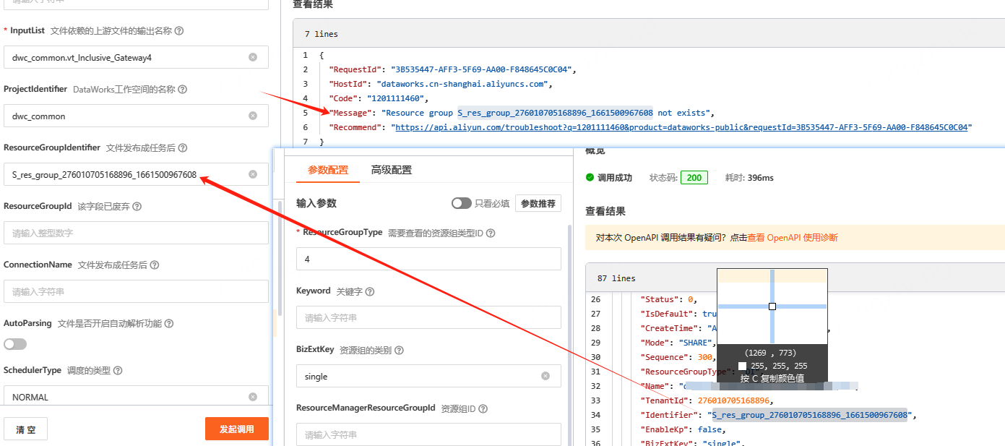Click the "Sequence": 300 line
Viewport: 1005px width, 446px height.
click(x=678, y=357)
